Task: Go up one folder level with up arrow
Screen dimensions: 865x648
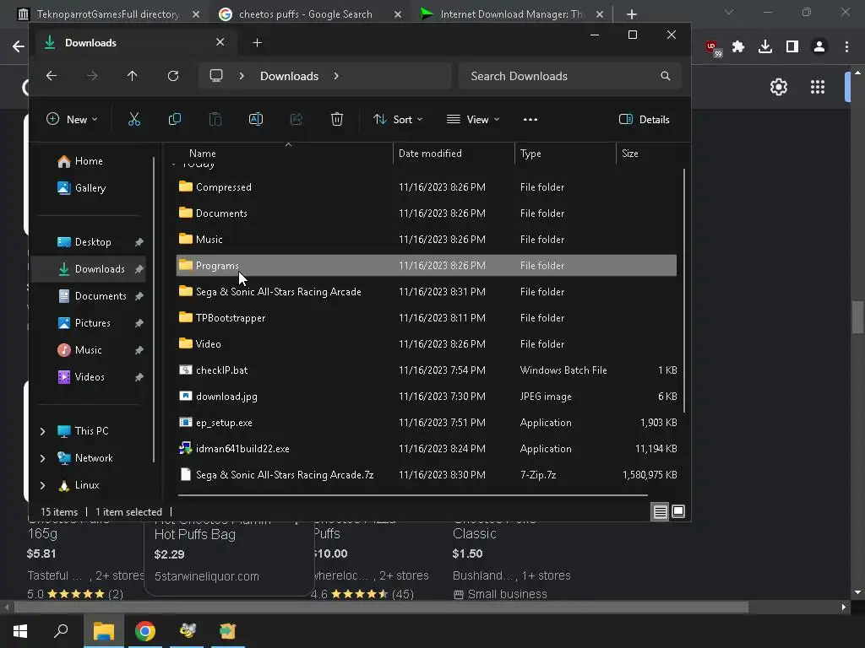Action: 133,76
